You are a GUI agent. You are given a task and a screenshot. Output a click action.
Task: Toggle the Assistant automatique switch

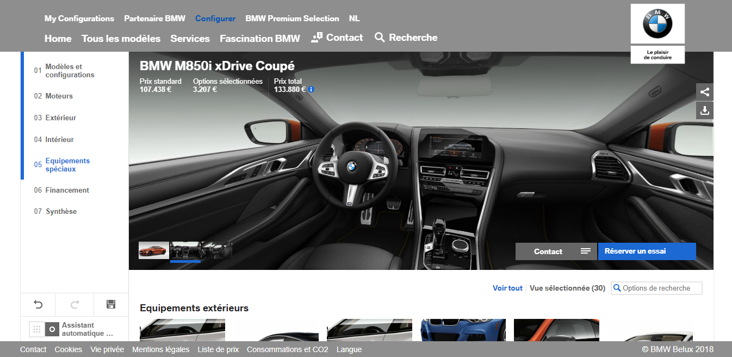pos(44,329)
